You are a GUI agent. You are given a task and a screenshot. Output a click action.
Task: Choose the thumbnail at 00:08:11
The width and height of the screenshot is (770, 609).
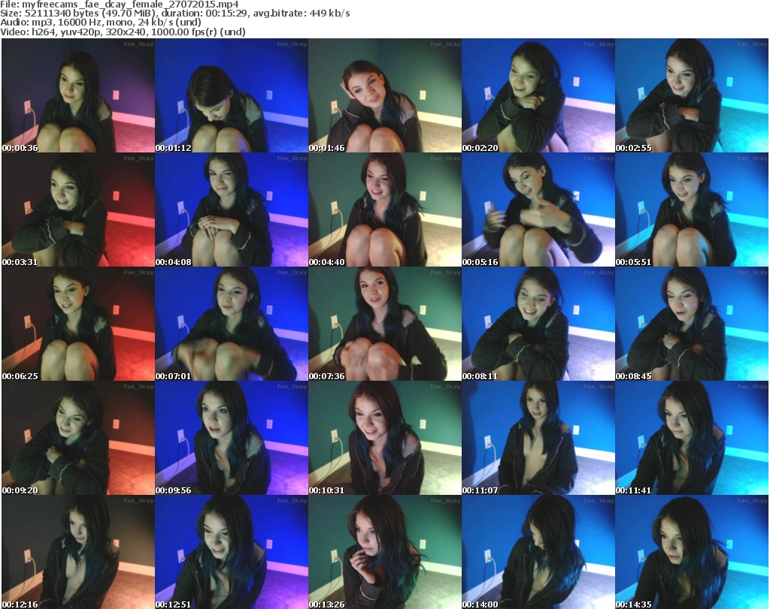click(x=538, y=324)
